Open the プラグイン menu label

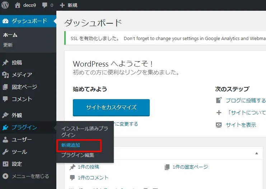coord(24,127)
